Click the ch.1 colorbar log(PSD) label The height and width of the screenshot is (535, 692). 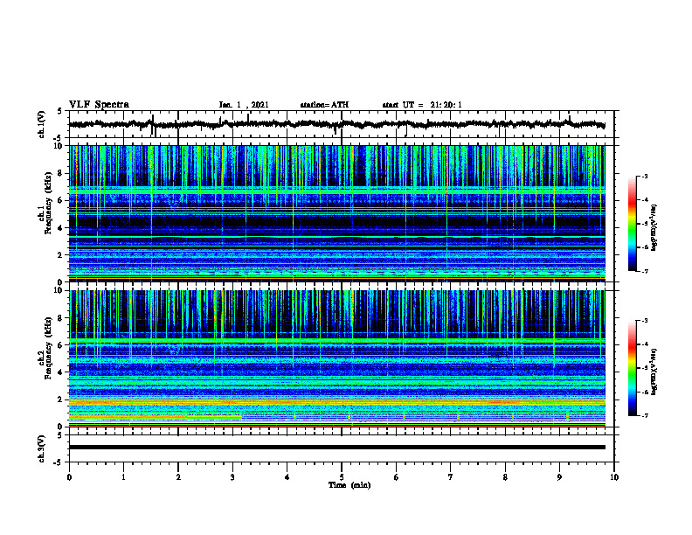coord(654,227)
